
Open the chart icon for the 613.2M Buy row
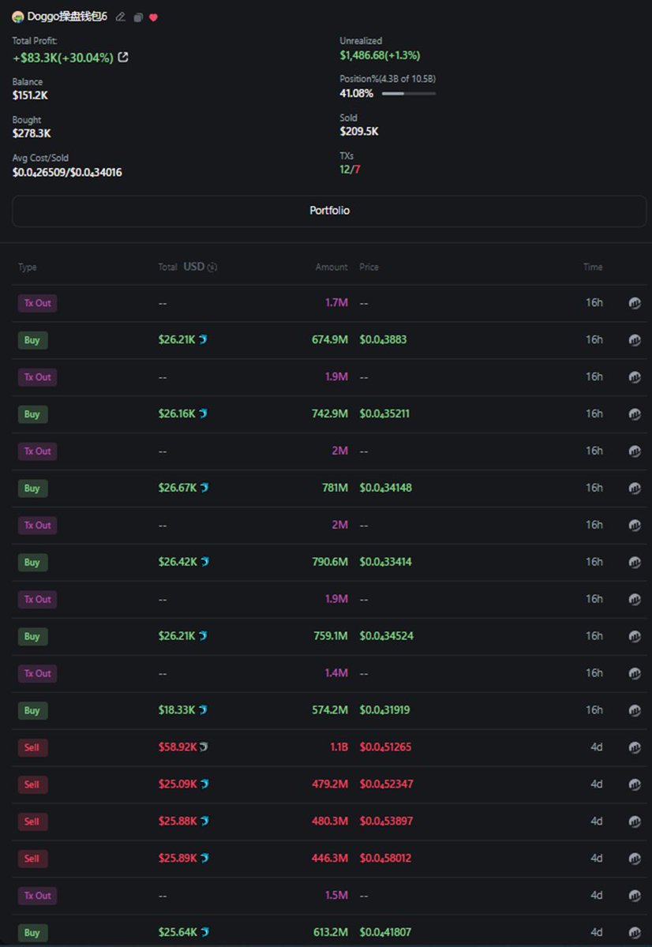635,933
